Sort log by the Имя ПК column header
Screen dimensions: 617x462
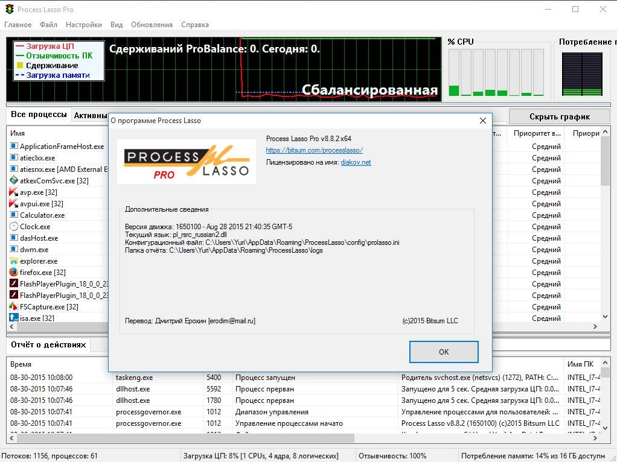(580, 364)
